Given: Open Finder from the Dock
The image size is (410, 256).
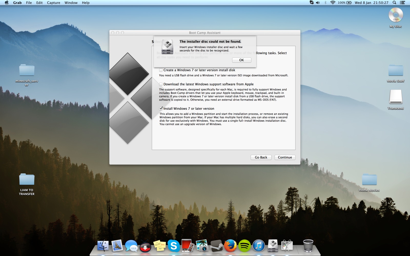Looking at the screenshot, I should tap(103, 246).
